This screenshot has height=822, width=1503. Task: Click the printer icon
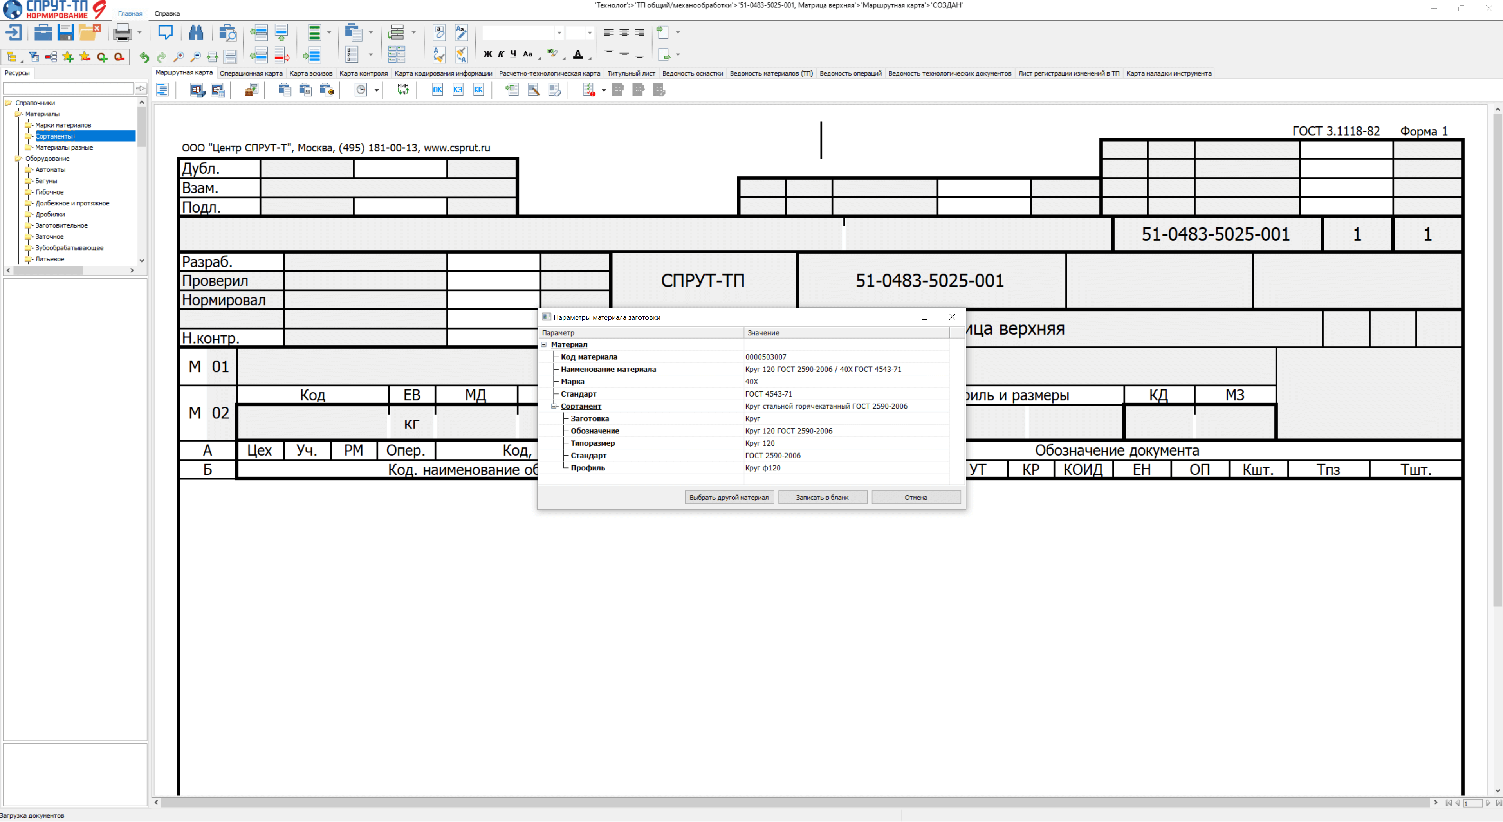point(123,32)
